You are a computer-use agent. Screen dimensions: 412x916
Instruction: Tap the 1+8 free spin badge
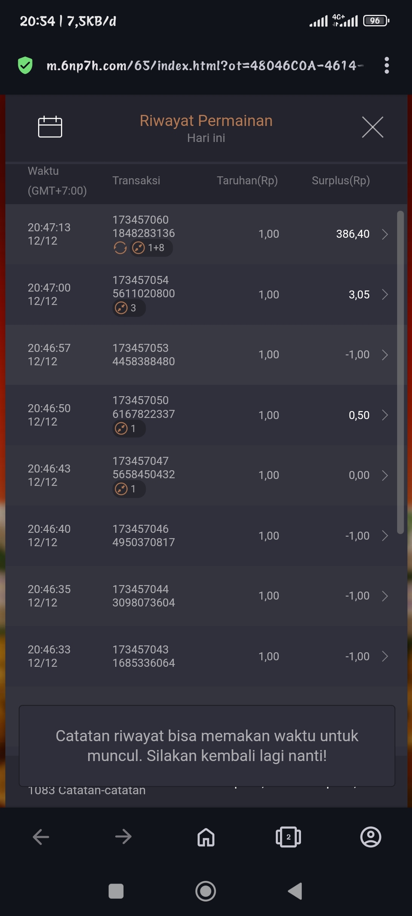[x=151, y=248]
